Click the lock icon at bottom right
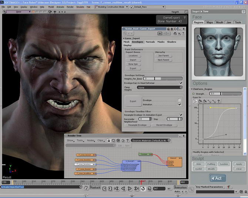 click(246, 192)
